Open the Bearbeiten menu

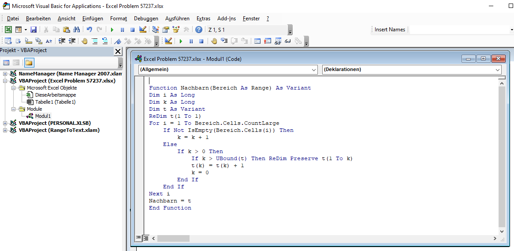click(38, 19)
